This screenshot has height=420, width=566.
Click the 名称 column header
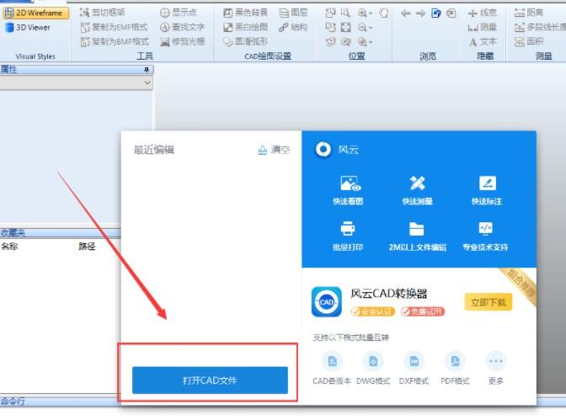pyautogui.click(x=10, y=247)
